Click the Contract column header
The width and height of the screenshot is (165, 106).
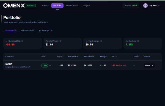pyautogui.click(x=9, y=57)
